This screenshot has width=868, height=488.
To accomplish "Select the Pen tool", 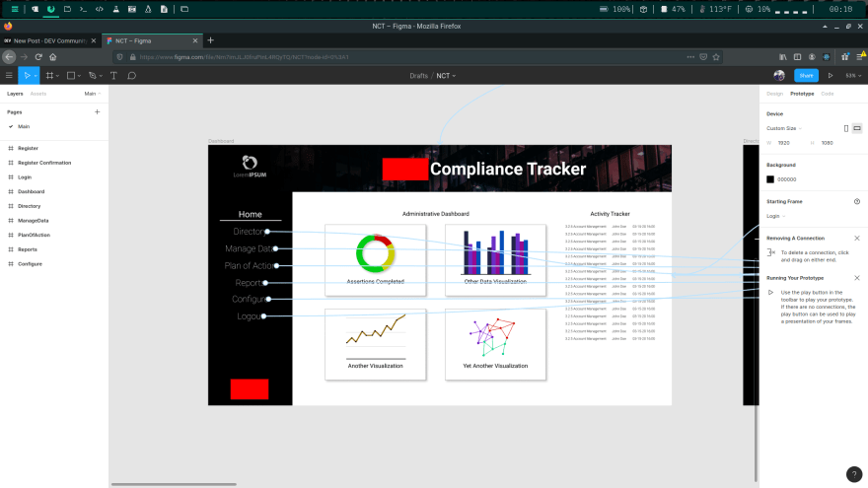I will coord(93,75).
